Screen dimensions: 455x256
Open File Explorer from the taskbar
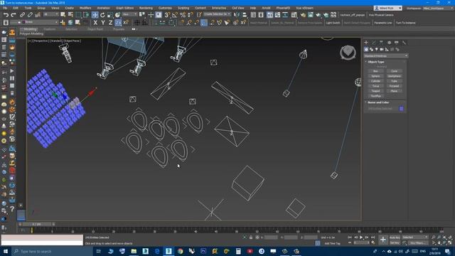(x=134, y=251)
